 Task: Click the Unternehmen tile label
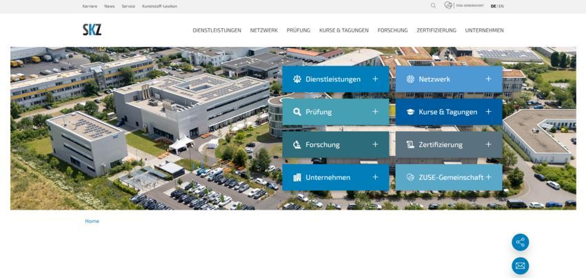coord(327,177)
